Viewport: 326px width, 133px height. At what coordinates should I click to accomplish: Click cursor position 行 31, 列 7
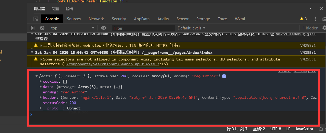(237, 129)
